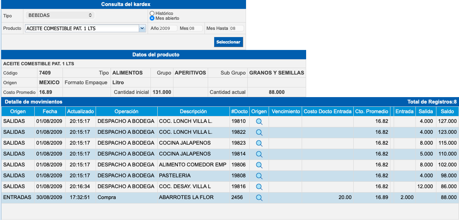
Task: View origin details of document 19823
Action: pos(259,143)
